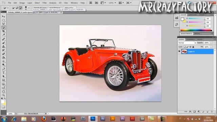Select the Paint Bucket tool
The width and height of the screenshot is (217, 122).
[x=3, y=57]
